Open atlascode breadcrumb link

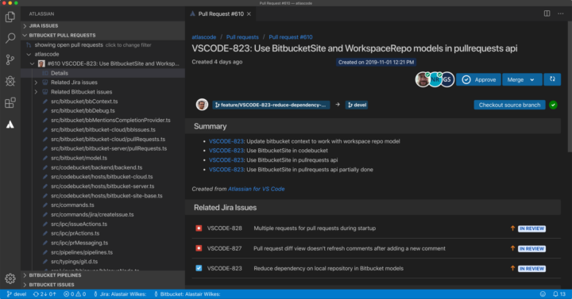tap(204, 37)
